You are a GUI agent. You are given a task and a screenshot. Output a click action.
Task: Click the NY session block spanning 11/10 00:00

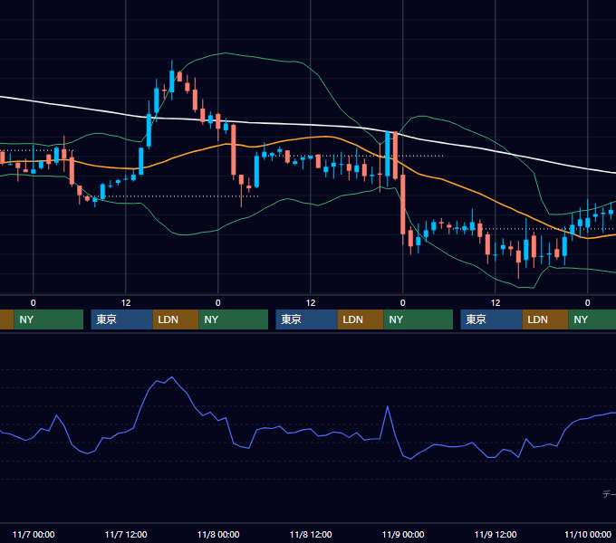point(592,319)
